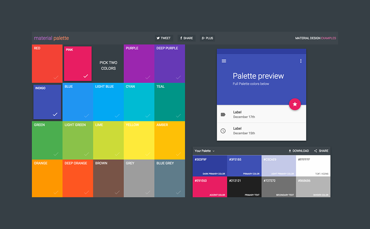Expand the Your Palette dropdown
Screen dimensions: 370x229
tap(205, 151)
